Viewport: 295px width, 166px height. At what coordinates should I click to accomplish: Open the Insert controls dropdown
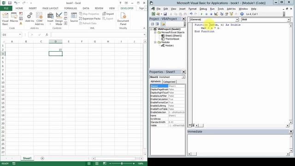point(50,19)
